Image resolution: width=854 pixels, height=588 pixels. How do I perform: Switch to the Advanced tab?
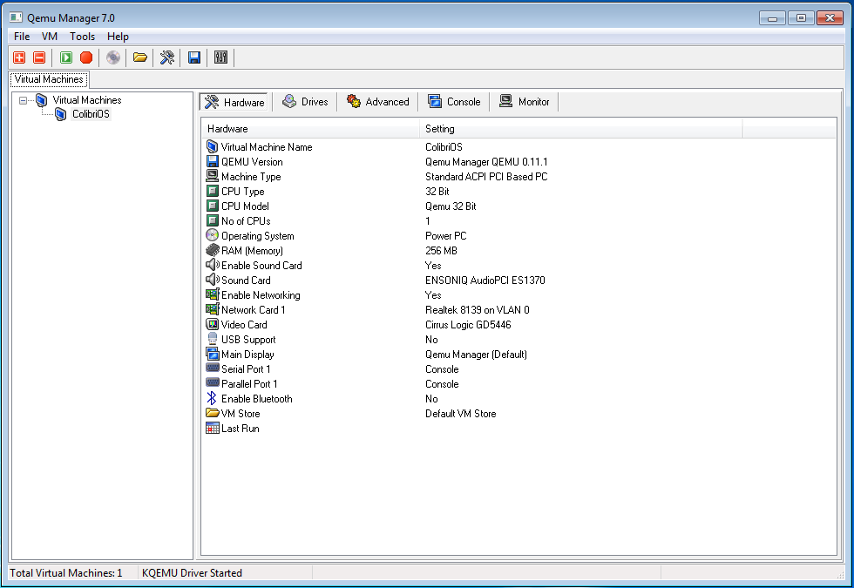377,102
